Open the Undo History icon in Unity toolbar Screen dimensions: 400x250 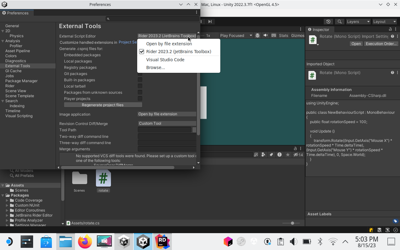pyautogui.click(x=328, y=22)
